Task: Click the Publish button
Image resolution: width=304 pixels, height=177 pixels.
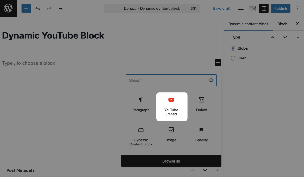Action: 280,8
